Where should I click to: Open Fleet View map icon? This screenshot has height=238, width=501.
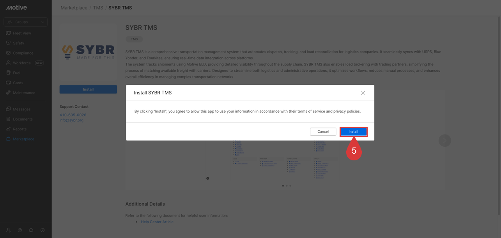(9, 33)
